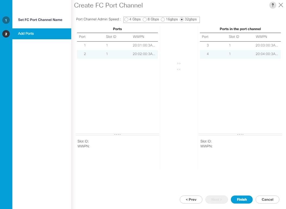Select 8 Gbps admin speed

[x=145, y=20]
